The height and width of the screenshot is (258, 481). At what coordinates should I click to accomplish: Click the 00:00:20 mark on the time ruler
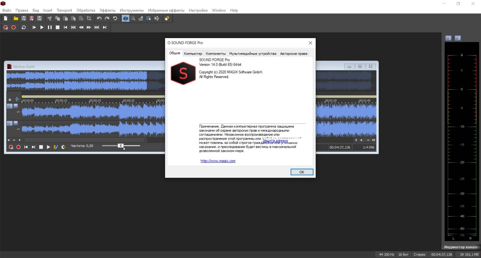(x=95, y=101)
